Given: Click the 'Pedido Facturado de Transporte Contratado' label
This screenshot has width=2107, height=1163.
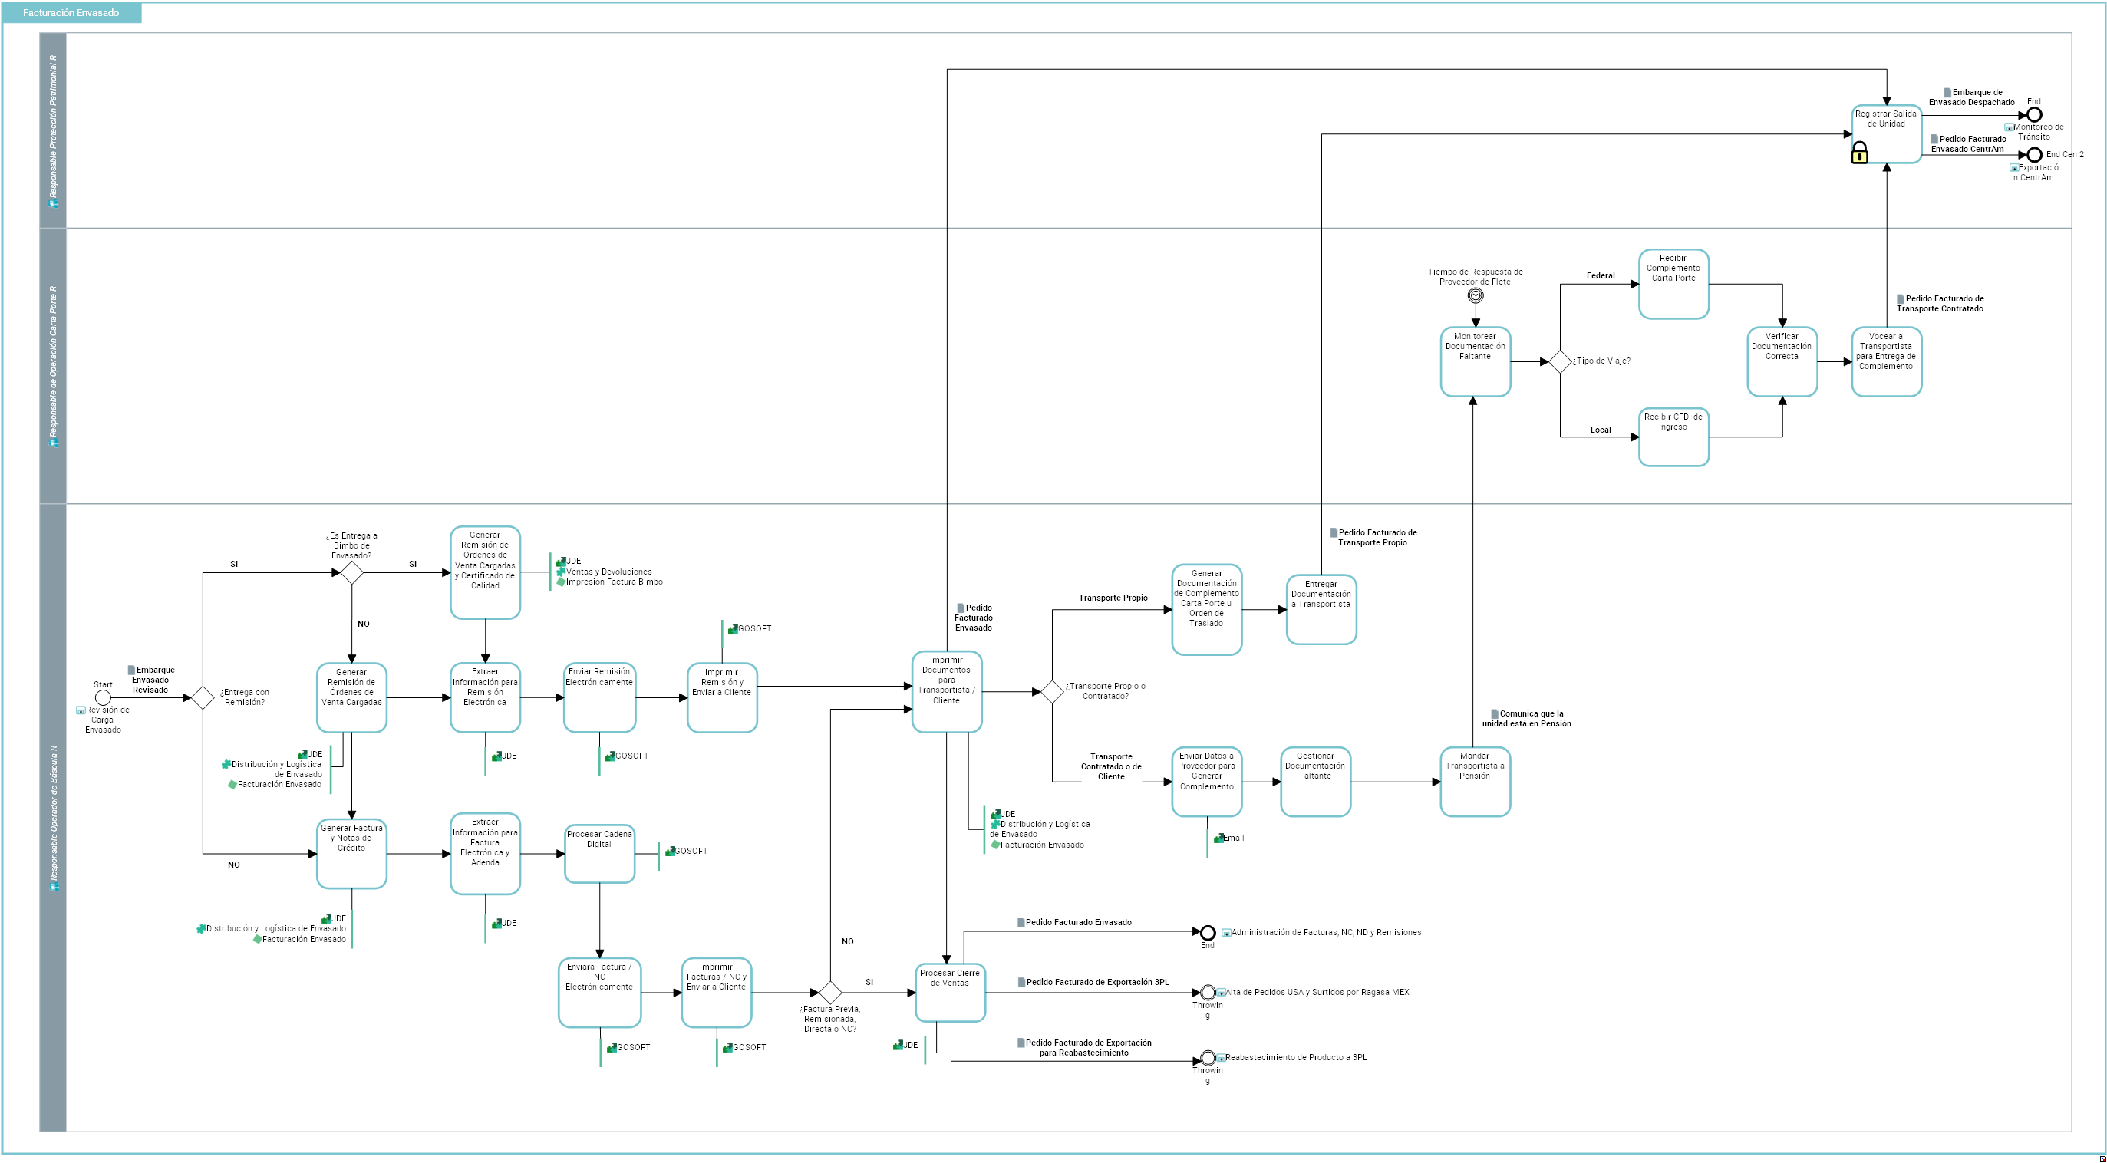Looking at the screenshot, I should 1940,305.
